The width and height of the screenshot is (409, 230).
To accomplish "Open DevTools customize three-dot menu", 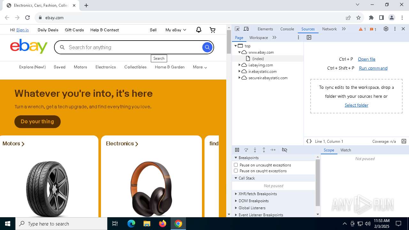I will (x=395, y=29).
